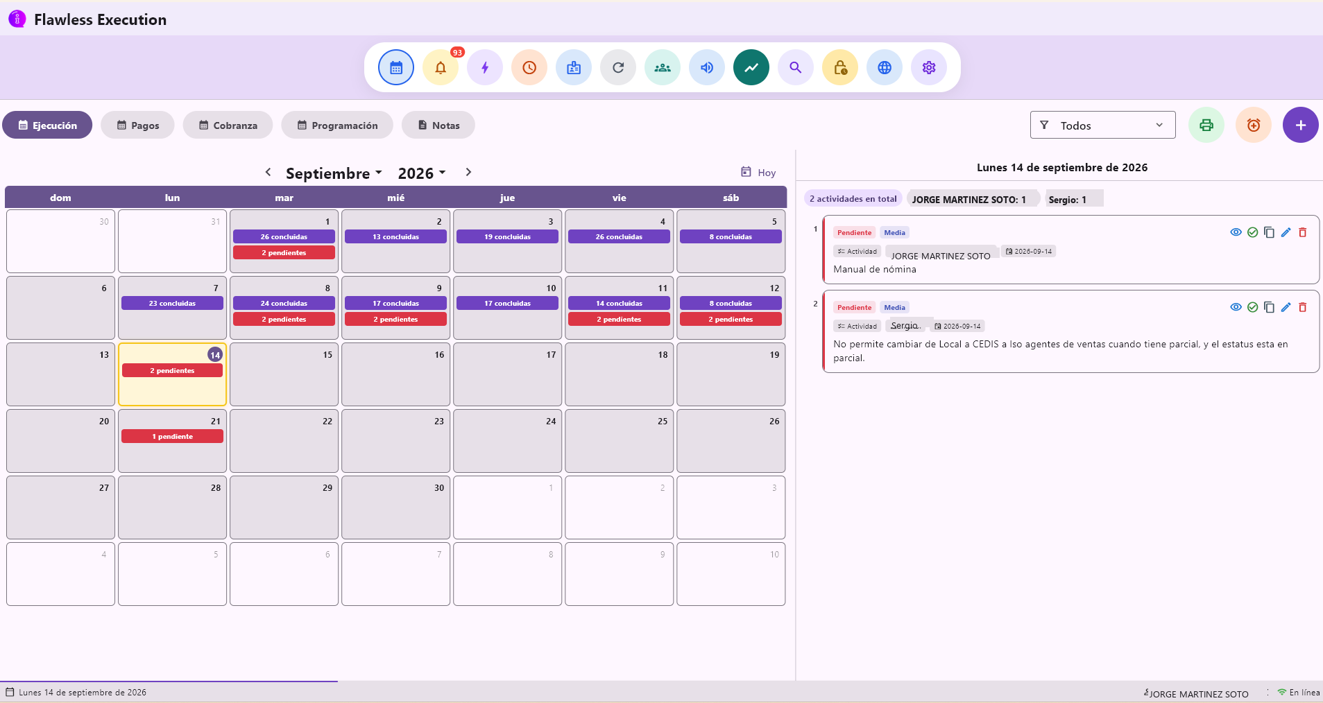Copy the Manual de nómina activity
The height and width of the screenshot is (703, 1323).
(x=1269, y=232)
